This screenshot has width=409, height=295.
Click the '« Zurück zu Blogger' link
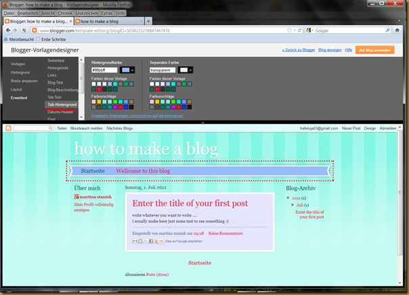point(299,50)
